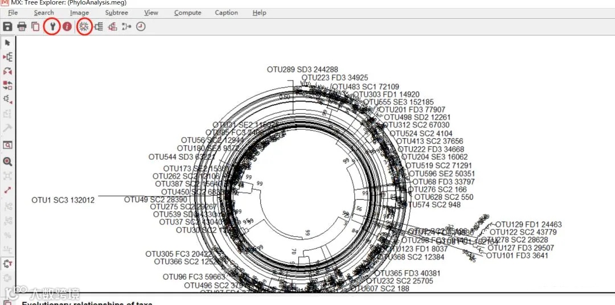Click the greyed branch length display icon

[7, 249]
